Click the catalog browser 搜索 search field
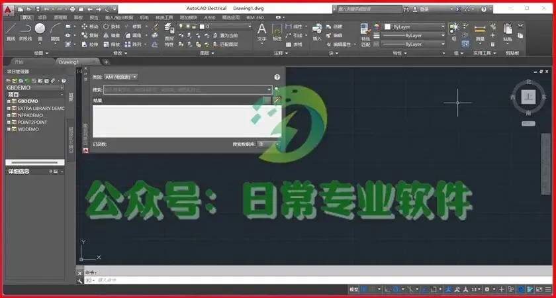Image resolution: width=556 pixels, height=298 pixels. 187,89
